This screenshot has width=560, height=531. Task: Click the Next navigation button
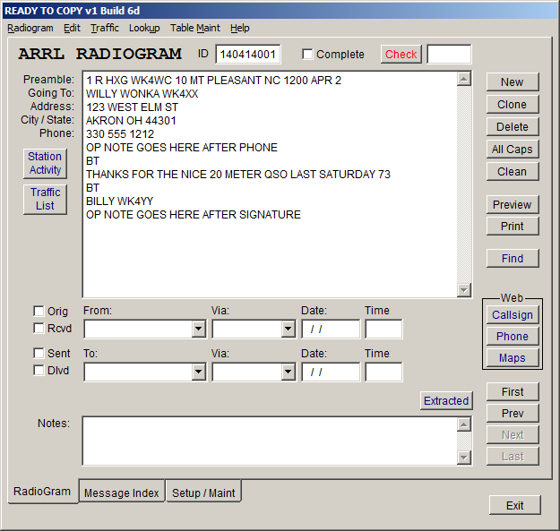click(x=513, y=434)
